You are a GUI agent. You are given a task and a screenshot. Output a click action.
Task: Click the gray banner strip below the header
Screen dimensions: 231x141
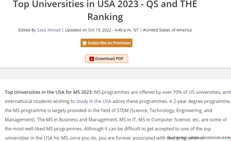point(115,74)
